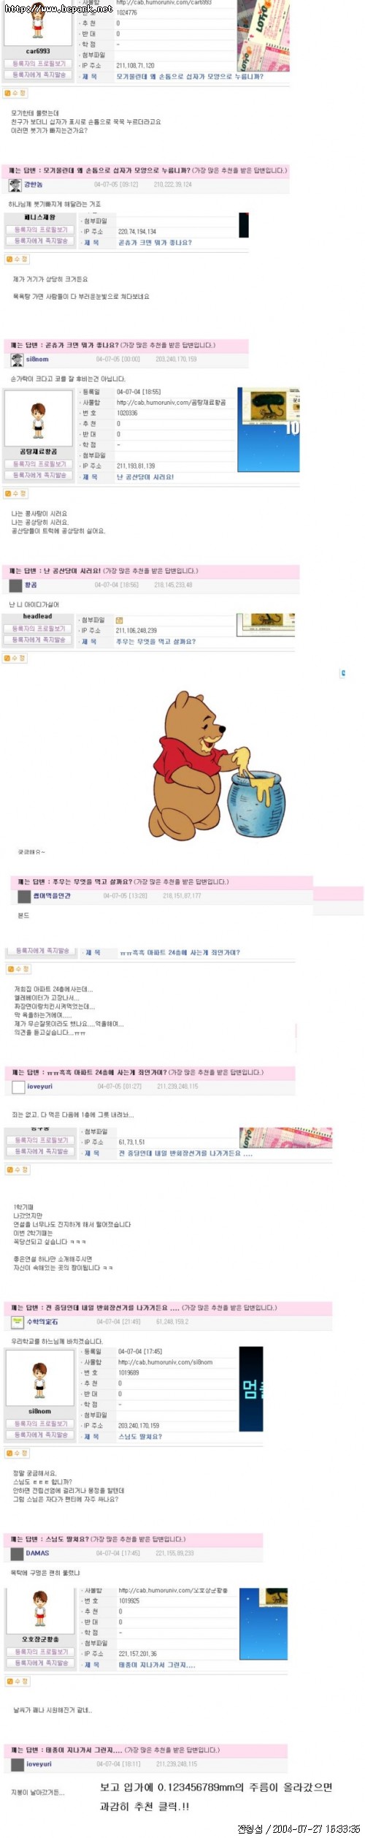Click the 수정 edit button below car6993's post

tap(16, 94)
